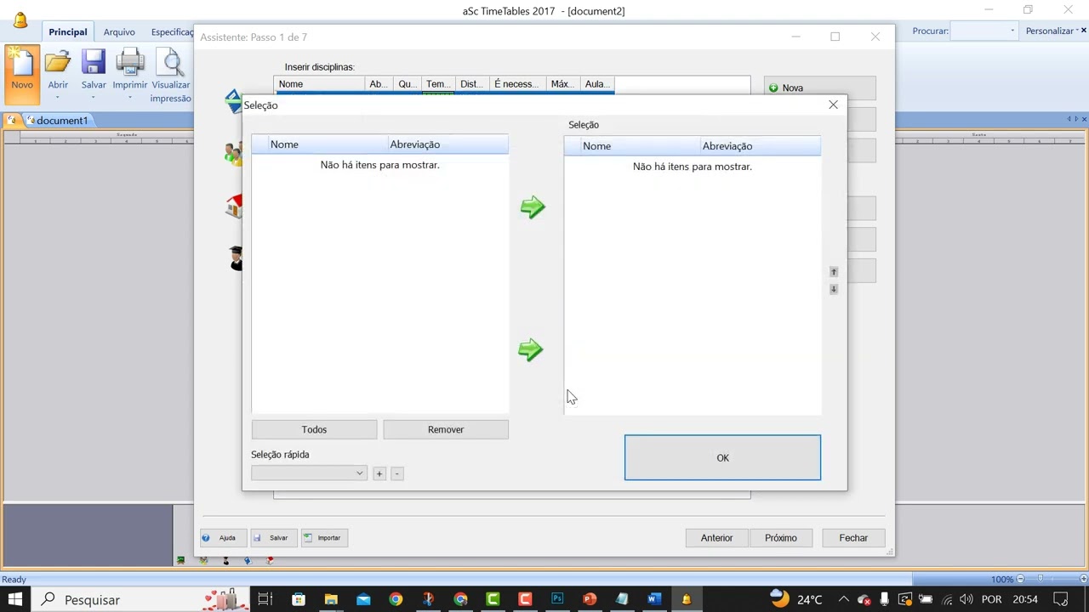
Task: Sort right Seleção list by Abreviação header
Action: 760,146
